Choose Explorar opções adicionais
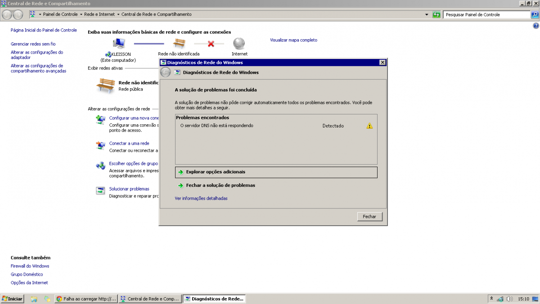 (276, 172)
